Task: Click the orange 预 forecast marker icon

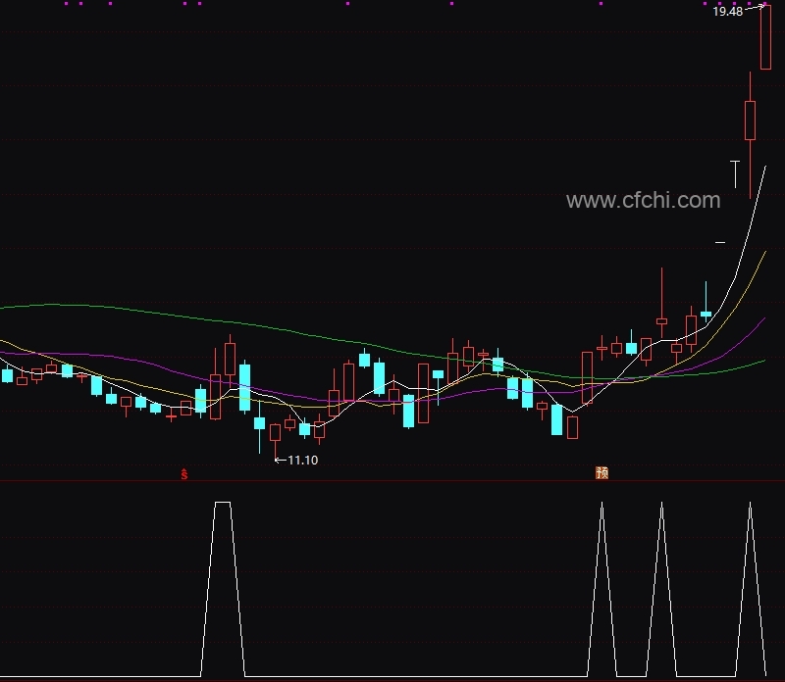Action: tap(602, 473)
